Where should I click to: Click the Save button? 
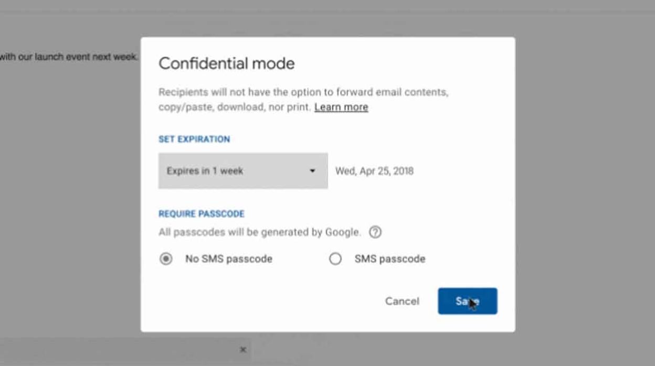pyautogui.click(x=467, y=301)
